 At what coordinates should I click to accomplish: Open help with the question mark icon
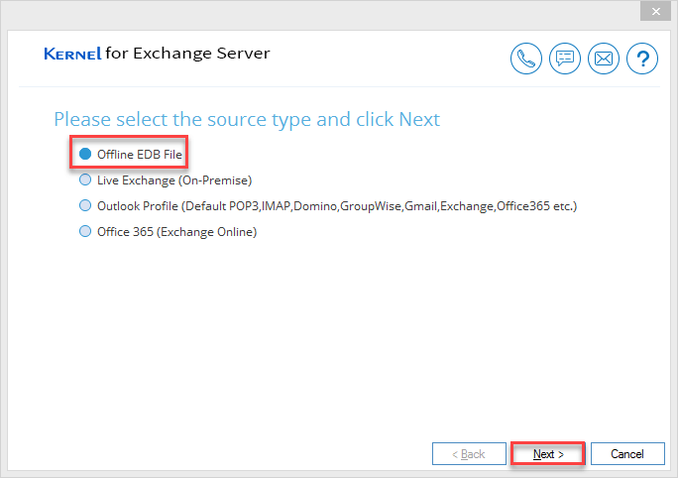(x=642, y=59)
